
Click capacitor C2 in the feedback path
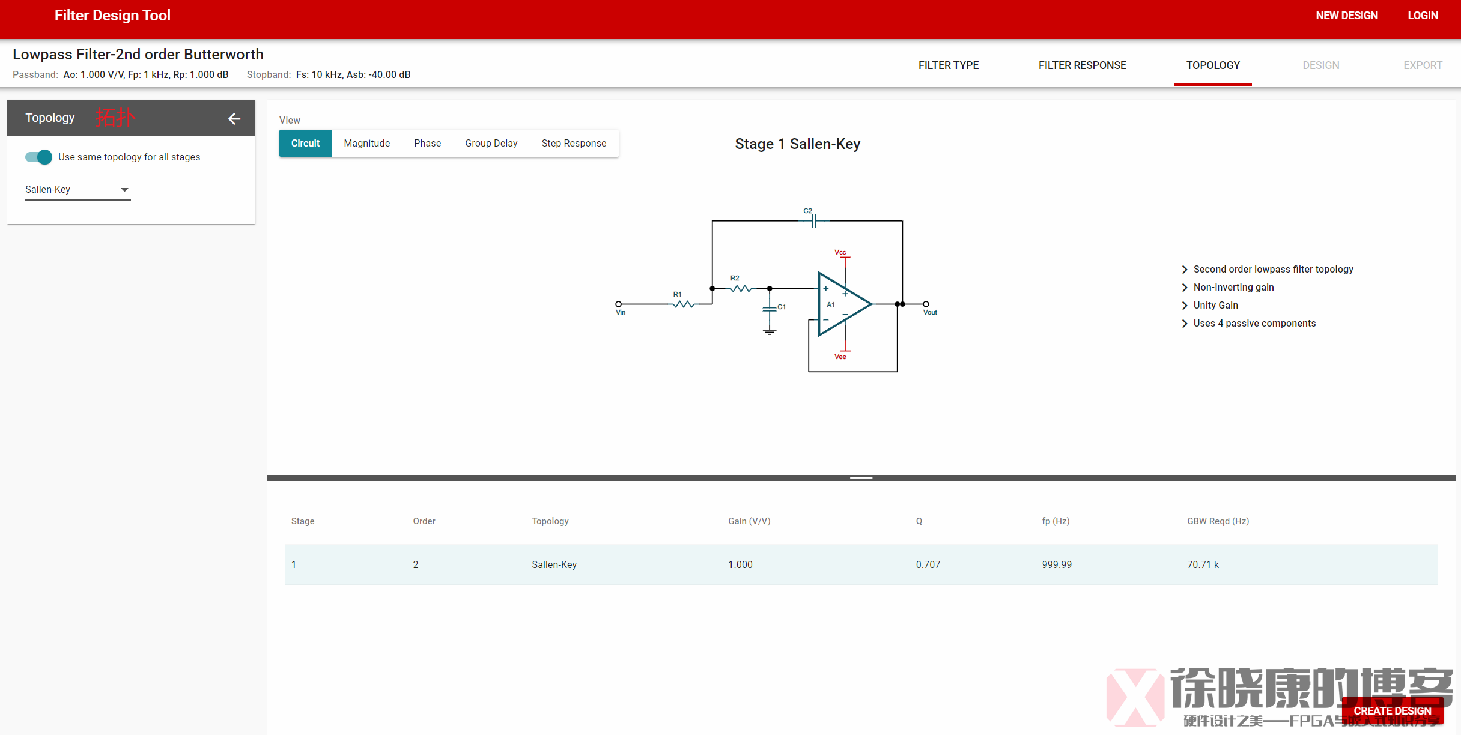813,221
